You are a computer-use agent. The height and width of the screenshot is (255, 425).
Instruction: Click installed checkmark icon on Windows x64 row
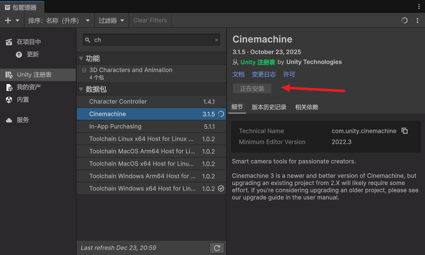point(221,188)
